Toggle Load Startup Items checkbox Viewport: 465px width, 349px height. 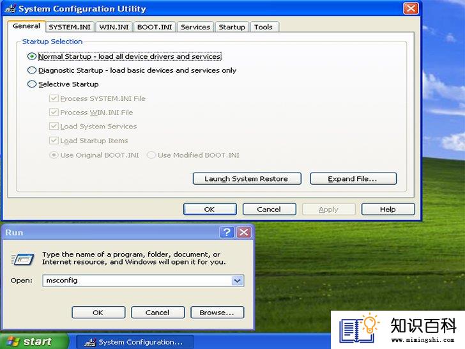point(54,141)
